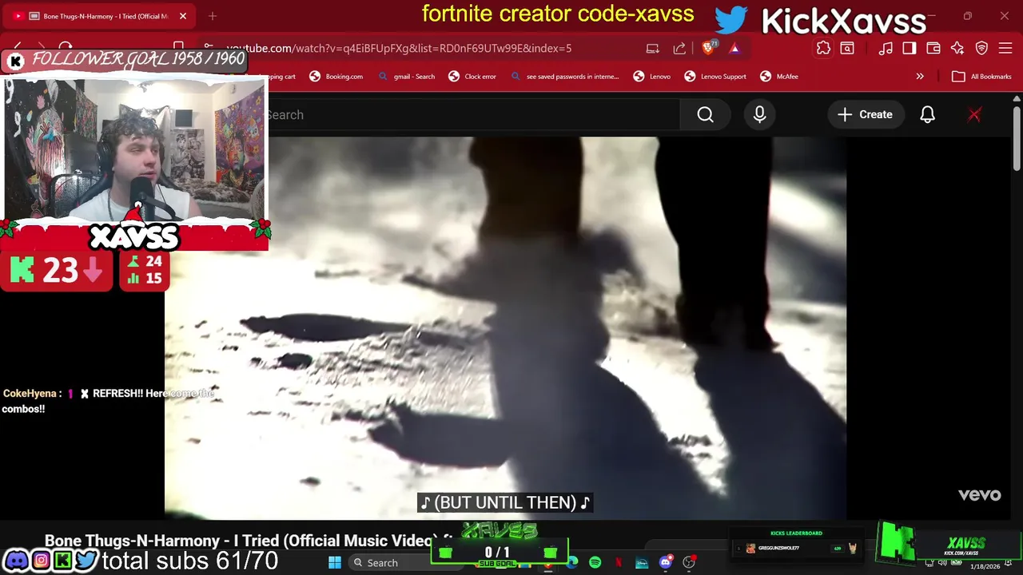Click the taskbar date 1/18/2026
Viewport: 1023px width, 575px height.
click(985, 566)
